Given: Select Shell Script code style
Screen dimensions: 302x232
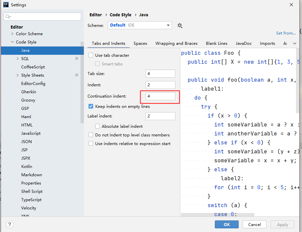Looking at the screenshot, I should coord(32,191).
